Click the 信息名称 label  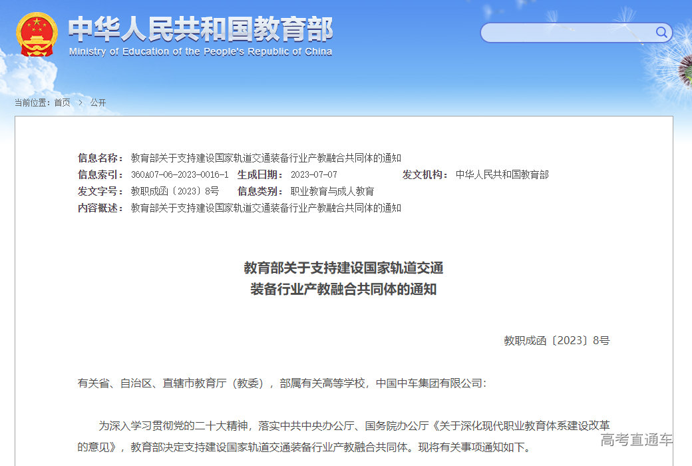click(99, 158)
